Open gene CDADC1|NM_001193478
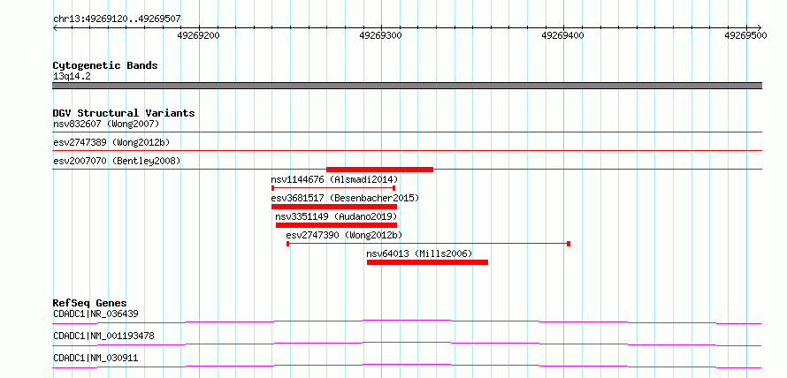Screen dimensions: 787x378 (103, 336)
